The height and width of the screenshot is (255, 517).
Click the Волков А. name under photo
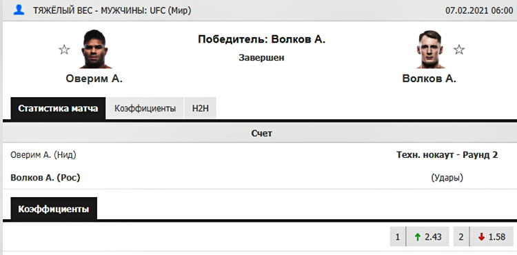(429, 79)
